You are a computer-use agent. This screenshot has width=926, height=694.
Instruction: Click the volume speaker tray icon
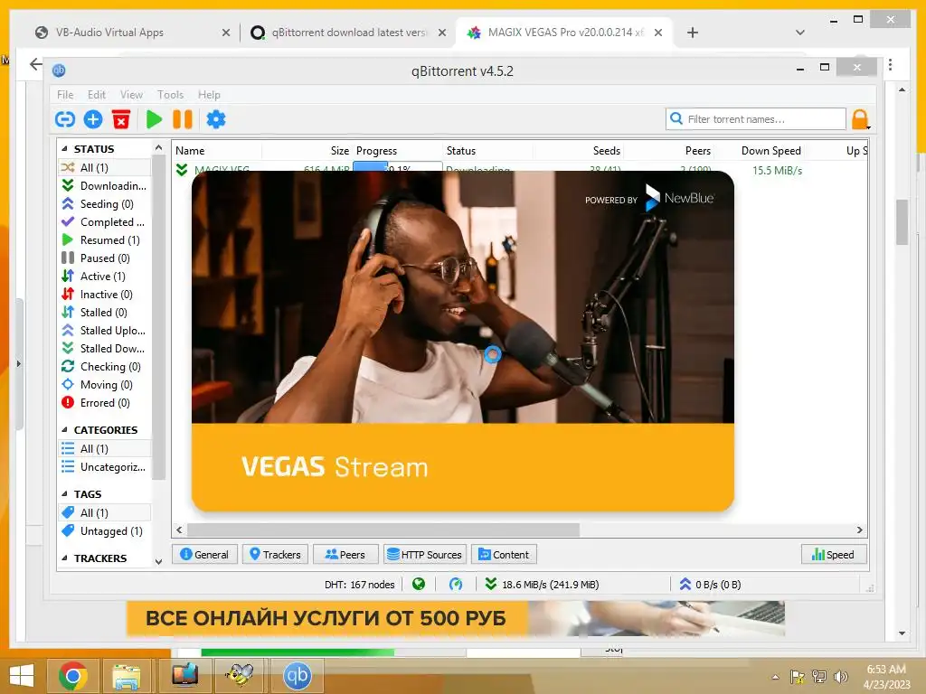841,677
